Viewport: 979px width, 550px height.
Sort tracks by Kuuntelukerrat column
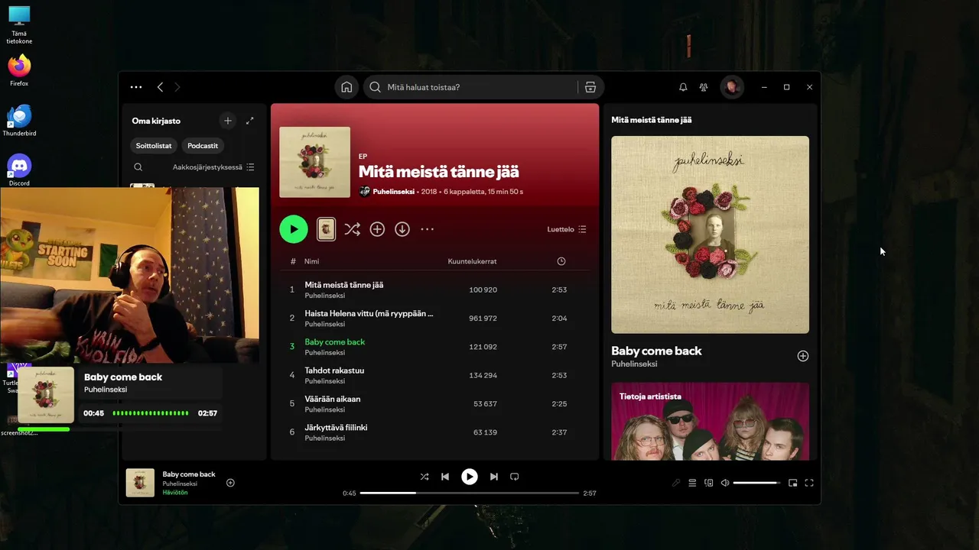(x=472, y=261)
